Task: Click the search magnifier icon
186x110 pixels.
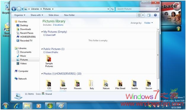Action: (x=157, y=9)
